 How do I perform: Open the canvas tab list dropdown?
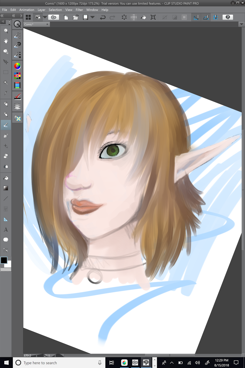tap(241, 24)
